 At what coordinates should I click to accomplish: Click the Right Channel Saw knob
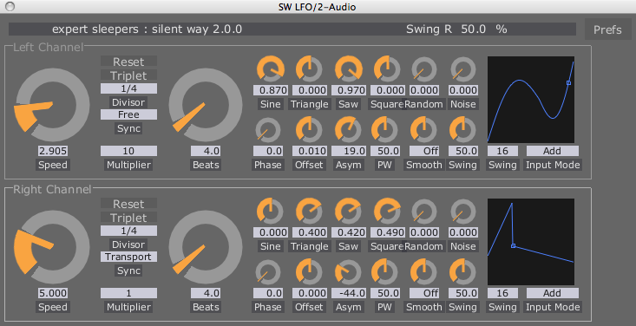coord(349,212)
